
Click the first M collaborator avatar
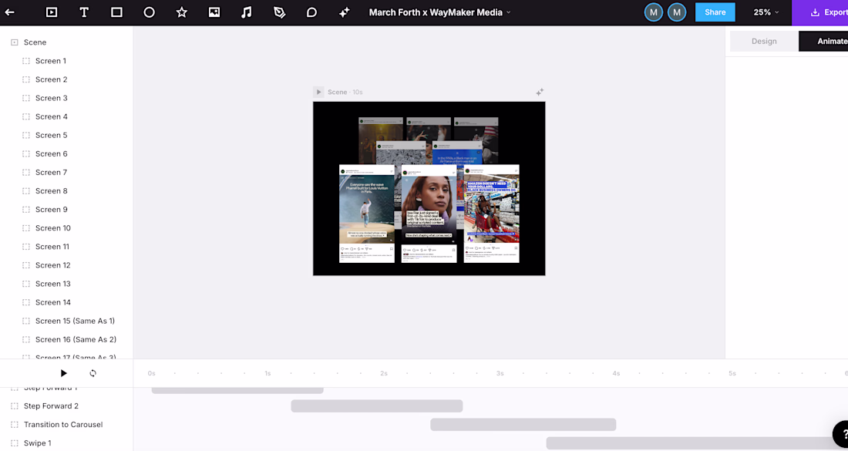(x=653, y=12)
